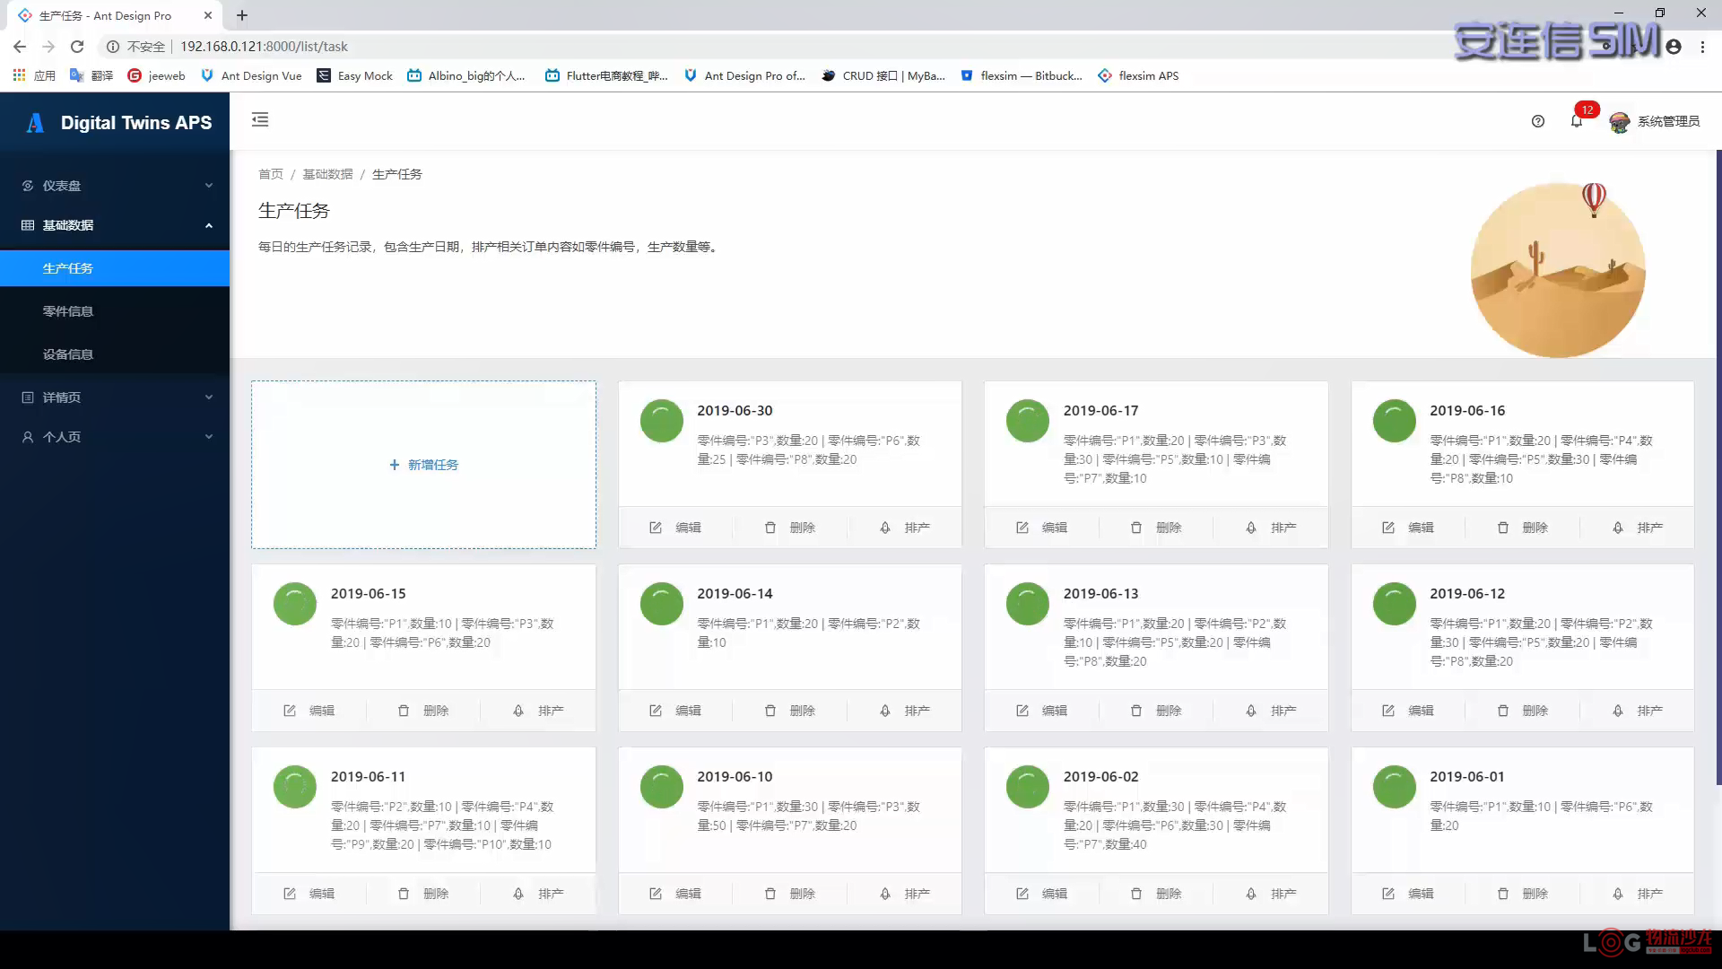Go to 首页 in the breadcrumb
The width and height of the screenshot is (1722, 969).
click(x=271, y=174)
